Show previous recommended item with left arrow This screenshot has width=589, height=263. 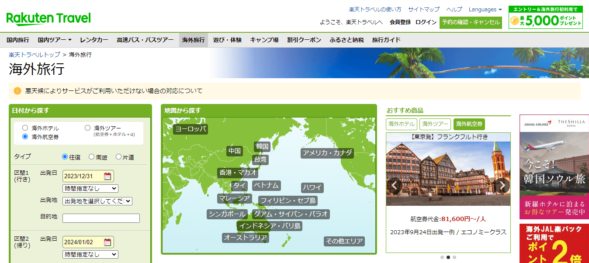point(395,185)
